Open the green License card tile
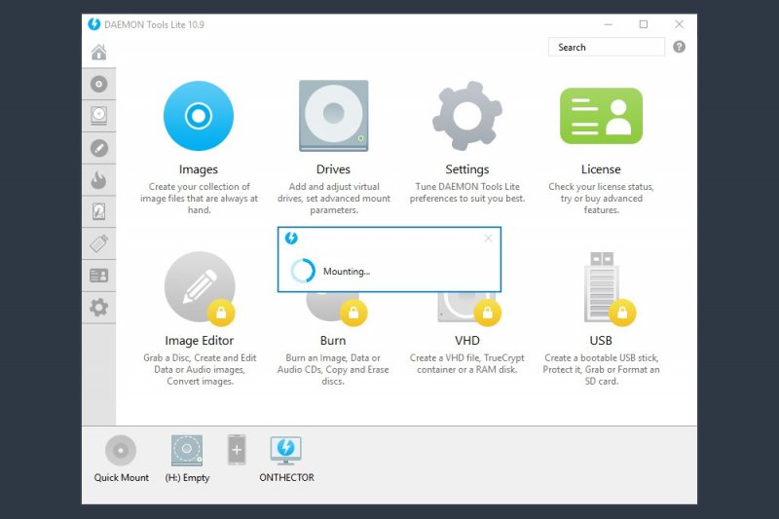 [x=601, y=116]
